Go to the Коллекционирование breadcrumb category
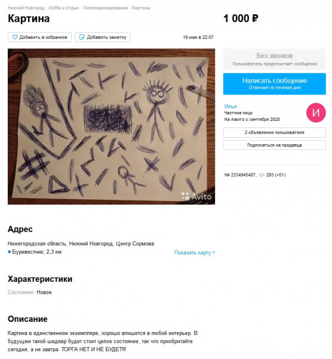 pyautogui.click(x=106, y=8)
